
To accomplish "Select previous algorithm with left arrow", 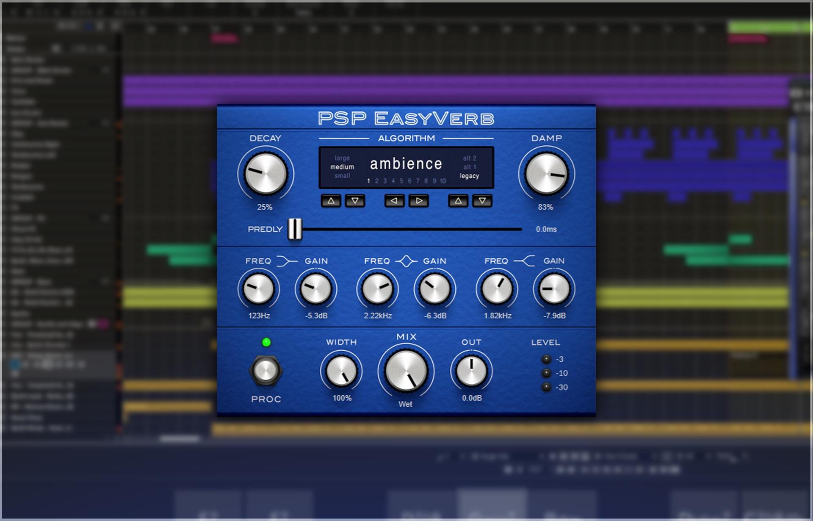I will [x=394, y=201].
